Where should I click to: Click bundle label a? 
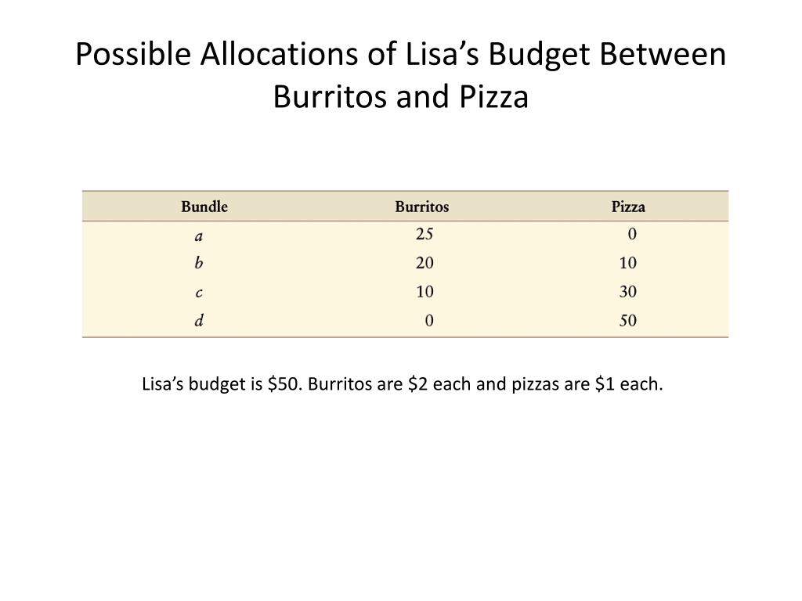click(x=198, y=236)
